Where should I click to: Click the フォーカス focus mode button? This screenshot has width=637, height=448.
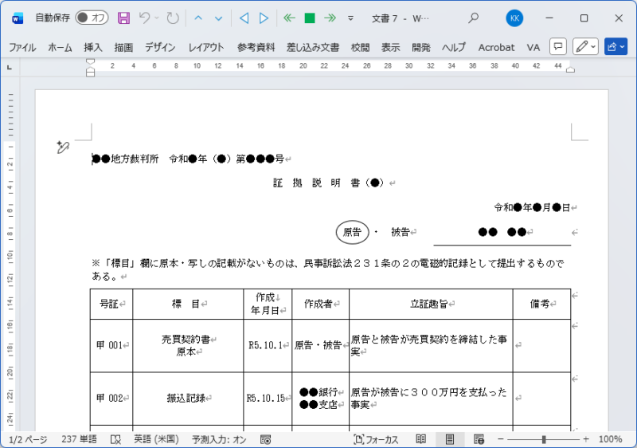click(x=376, y=439)
